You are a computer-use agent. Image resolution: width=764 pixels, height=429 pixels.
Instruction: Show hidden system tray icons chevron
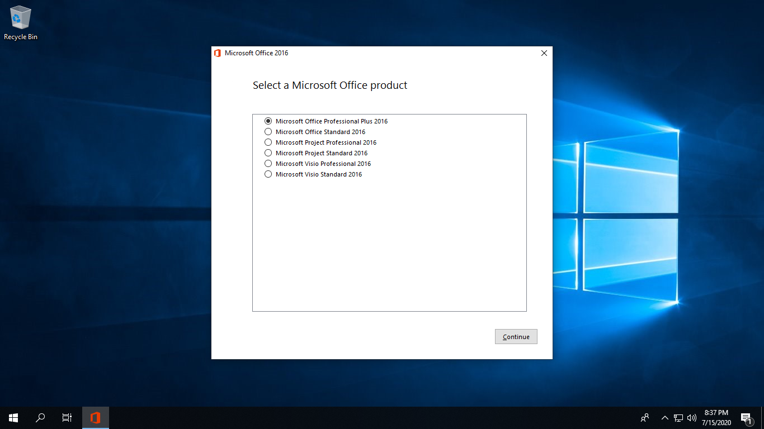(x=665, y=417)
